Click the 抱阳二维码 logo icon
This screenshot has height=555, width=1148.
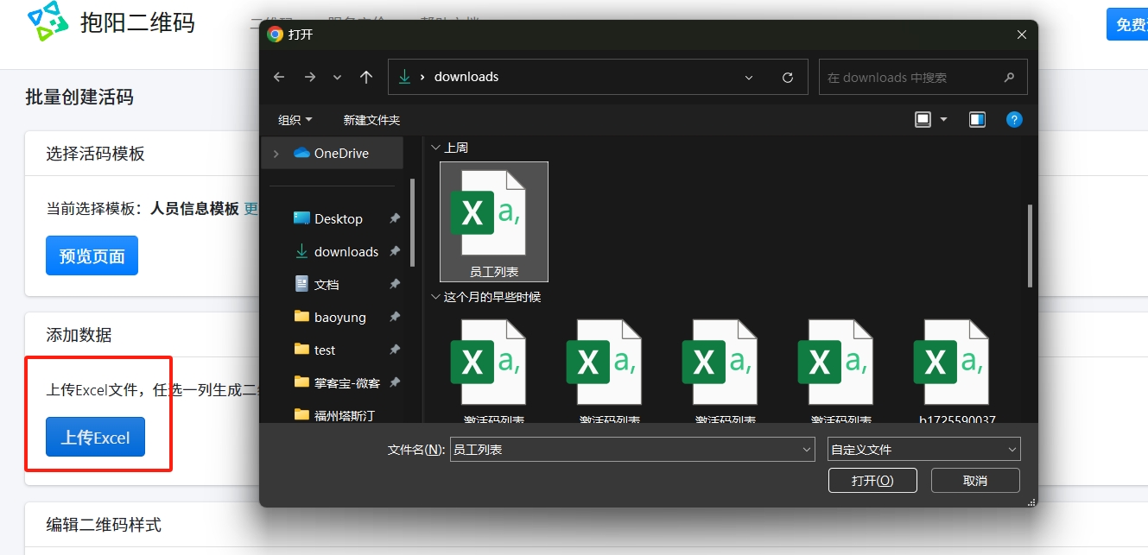48,22
